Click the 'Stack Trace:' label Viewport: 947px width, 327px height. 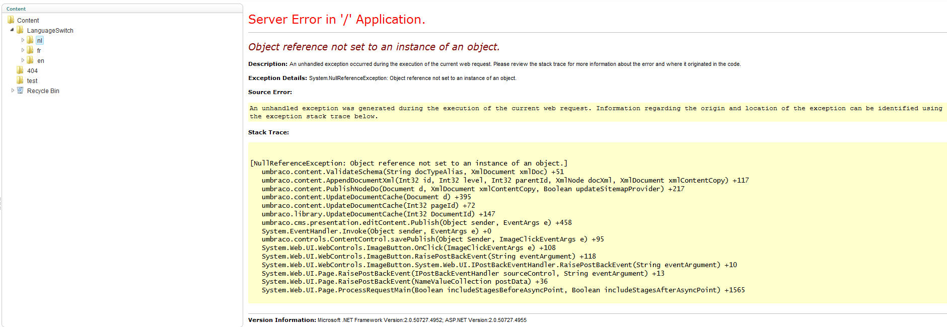click(x=268, y=132)
